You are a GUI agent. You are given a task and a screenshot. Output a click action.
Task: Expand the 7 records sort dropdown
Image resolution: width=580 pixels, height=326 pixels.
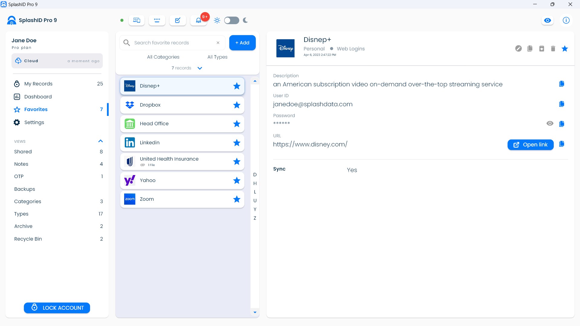(200, 68)
